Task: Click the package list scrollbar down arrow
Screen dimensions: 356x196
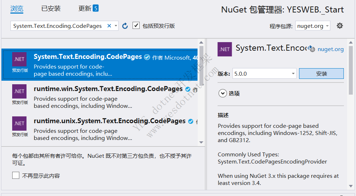Action: point(201,142)
